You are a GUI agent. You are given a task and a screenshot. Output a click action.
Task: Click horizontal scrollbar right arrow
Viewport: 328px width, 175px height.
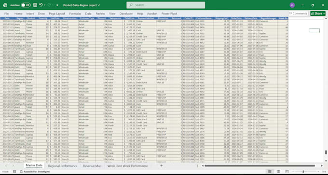[322, 166]
